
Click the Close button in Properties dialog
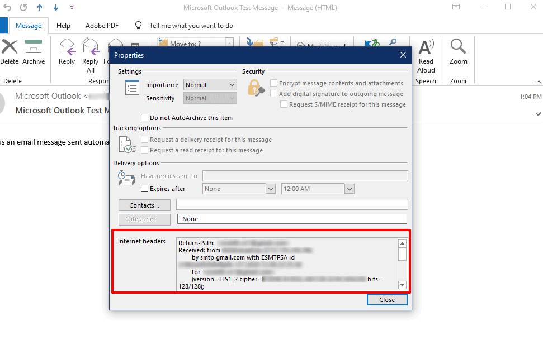click(x=387, y=300)
